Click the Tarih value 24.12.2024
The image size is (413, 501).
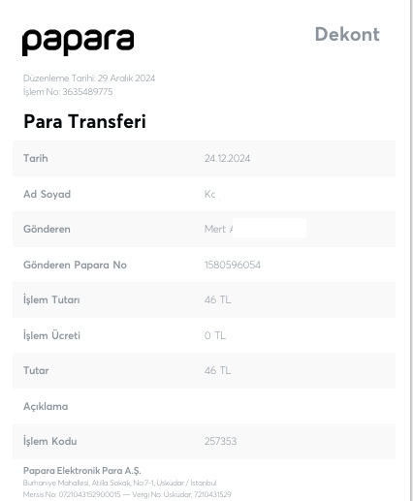(x=227, y=158)
